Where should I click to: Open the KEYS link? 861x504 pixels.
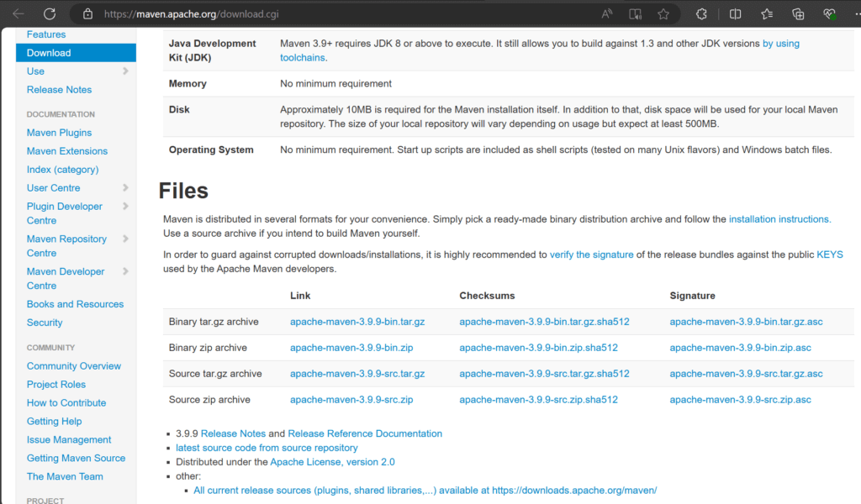click(x=830, y=255)
